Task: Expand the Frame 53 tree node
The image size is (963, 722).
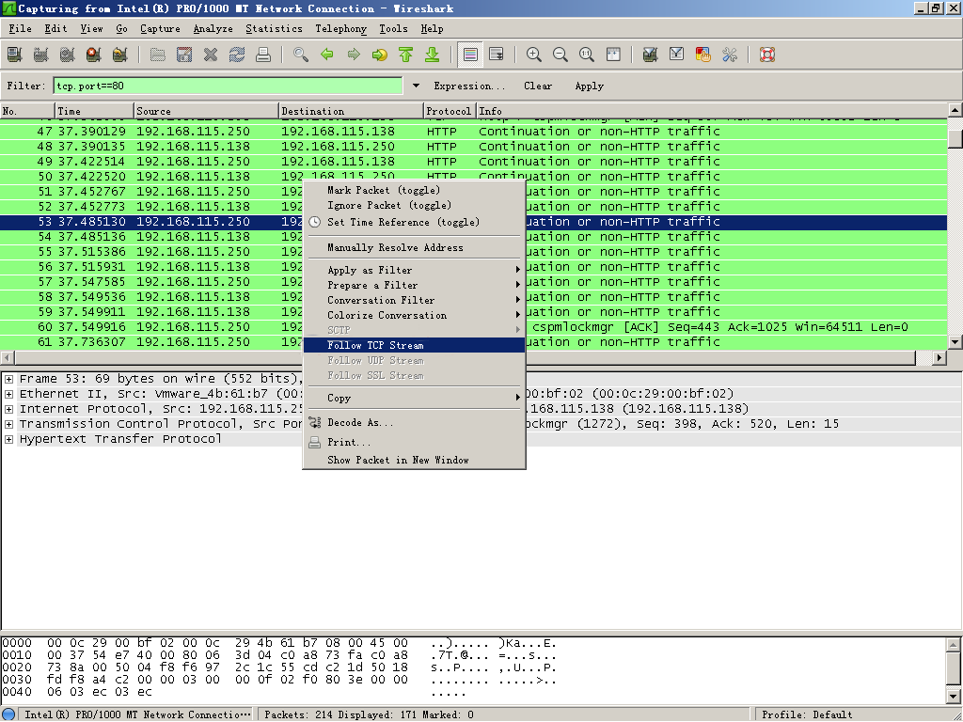Action: [8, 379]
